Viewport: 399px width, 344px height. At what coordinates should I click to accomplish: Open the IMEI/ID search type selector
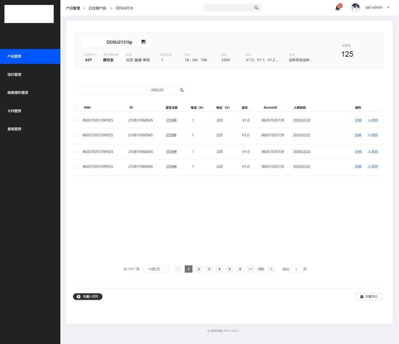158,90
